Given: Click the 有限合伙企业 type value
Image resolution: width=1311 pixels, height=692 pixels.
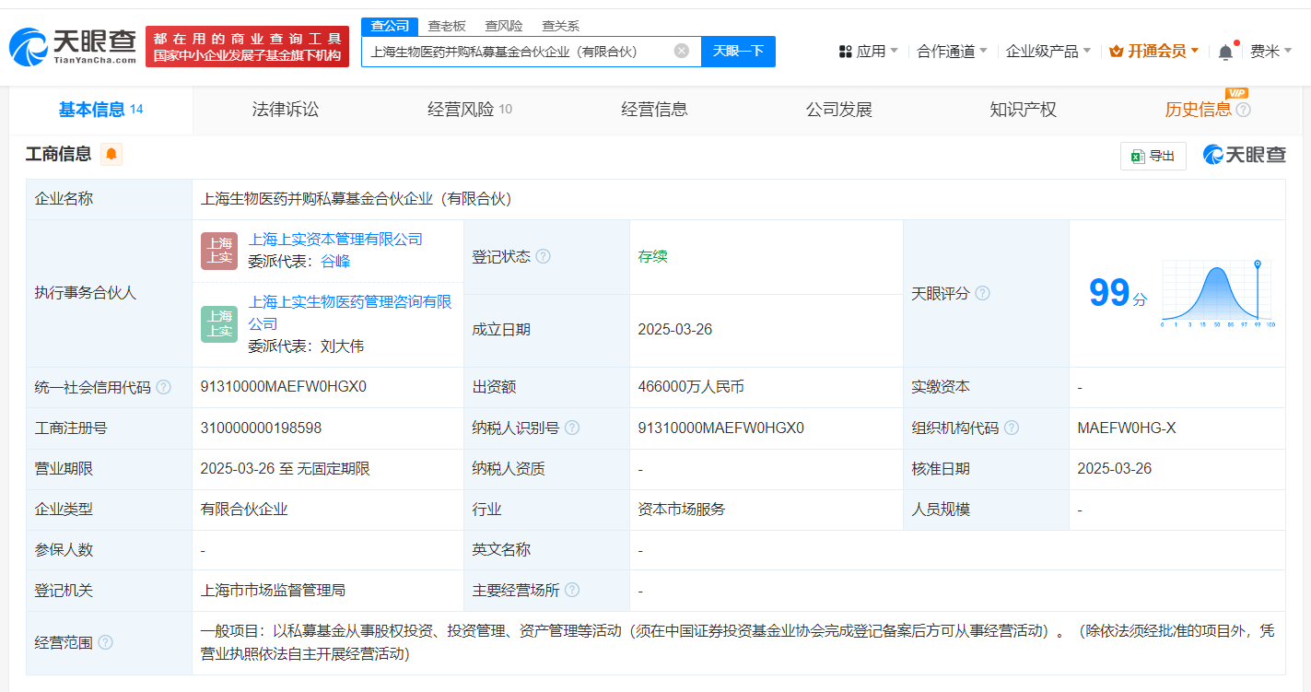Looking at the screenshot, I should 244,509.
